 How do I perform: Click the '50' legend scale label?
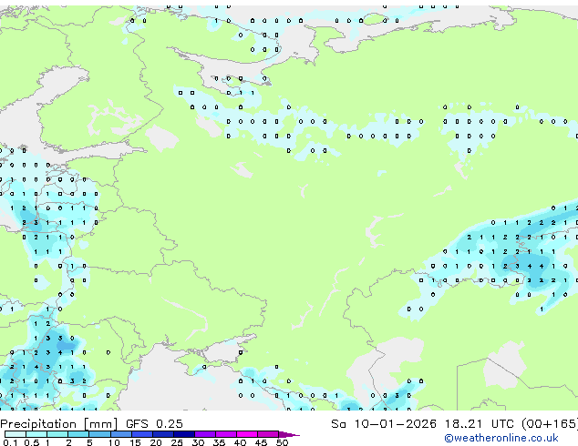(x=282, y=442)
